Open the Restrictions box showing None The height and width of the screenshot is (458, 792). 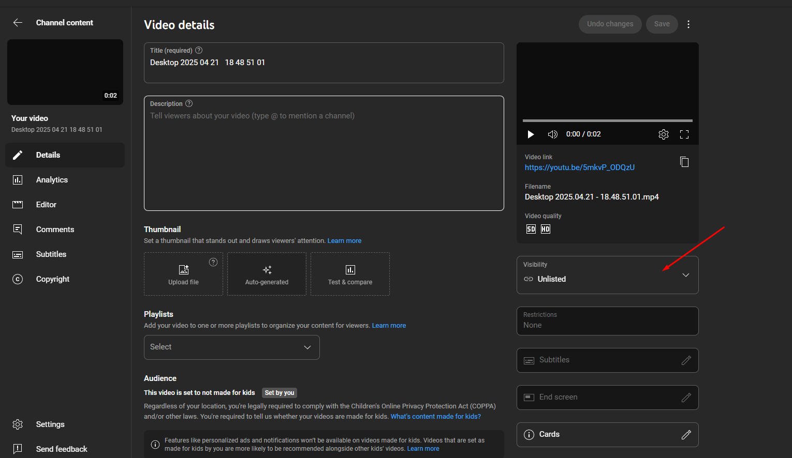pyautogui.click(x=607, y=321)
